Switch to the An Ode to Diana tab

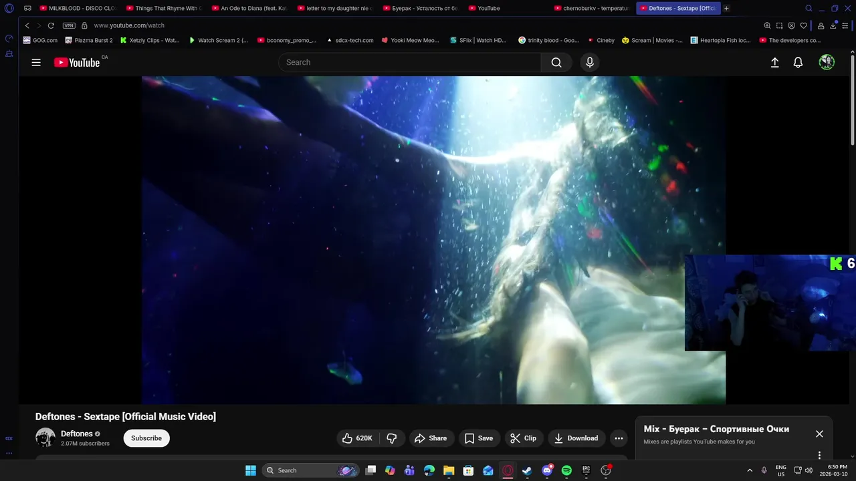click(x=249, y=8)
